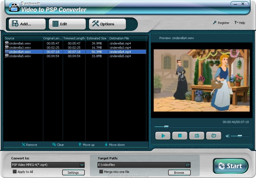The width and height of the screenshot is (256, 178).
Task: Select cinderella3.wmv in source list
Action: click(x=20, y=48)
